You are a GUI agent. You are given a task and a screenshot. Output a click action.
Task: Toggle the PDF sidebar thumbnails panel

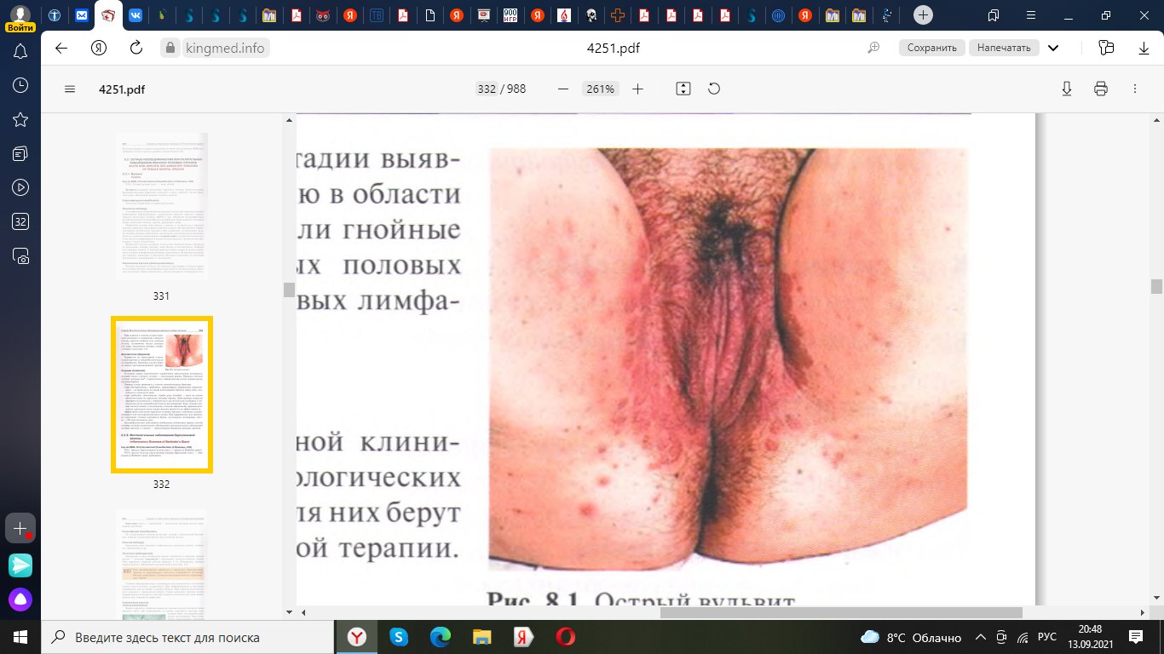point(70,89)
